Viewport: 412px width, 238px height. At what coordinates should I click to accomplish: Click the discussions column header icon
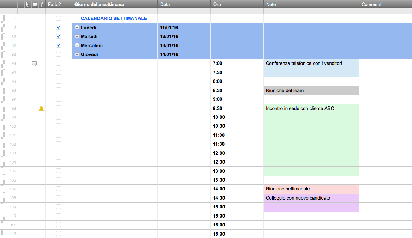click(x=35, y=5)
